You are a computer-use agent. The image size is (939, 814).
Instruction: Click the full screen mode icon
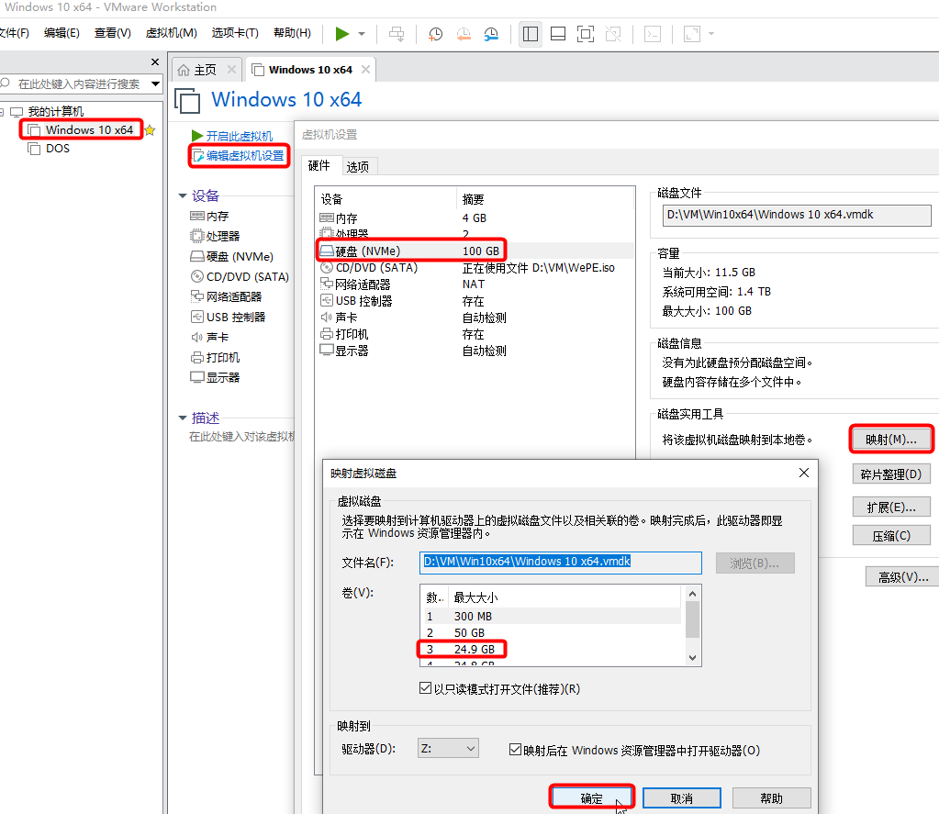click(586, 34)
